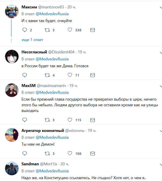Like Несогласный's tweet with 71 likes
This screenshot has width=162, height=181.
coord(70,75)
